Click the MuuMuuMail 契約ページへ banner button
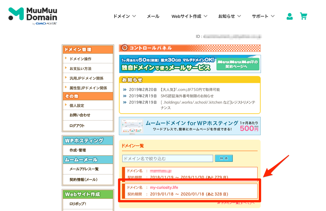Viewport: 326px width, 211px height. [238, 64]
